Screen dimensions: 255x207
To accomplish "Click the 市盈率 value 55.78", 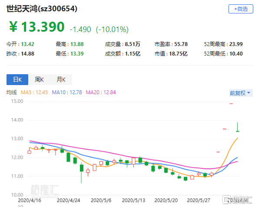I will 181,44.
